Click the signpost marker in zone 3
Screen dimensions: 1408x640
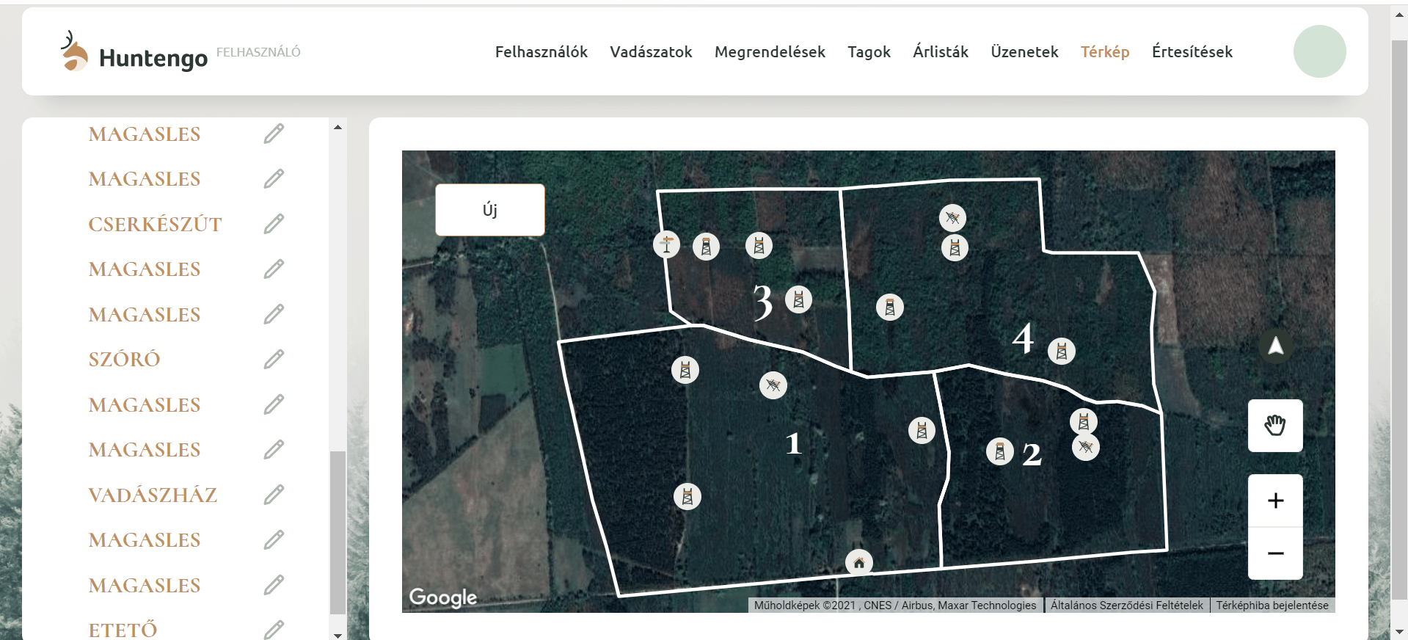[x=666, y=244]
